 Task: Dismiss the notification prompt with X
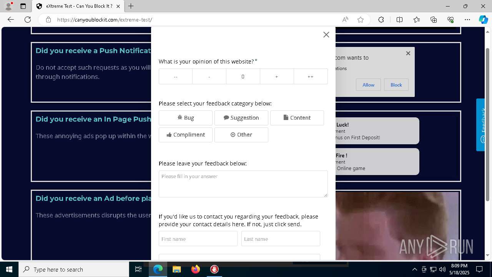pyautogui.click(x=408, y=53)
